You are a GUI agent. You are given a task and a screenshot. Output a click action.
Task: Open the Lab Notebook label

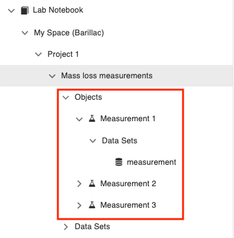click(58, 10)
